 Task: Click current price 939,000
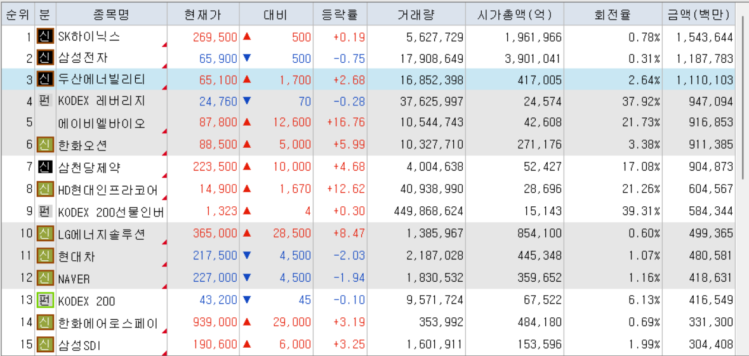(215, 322)
